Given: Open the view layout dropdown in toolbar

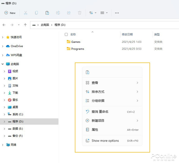Looking at the screenshot, I should [x=104, y=13].
